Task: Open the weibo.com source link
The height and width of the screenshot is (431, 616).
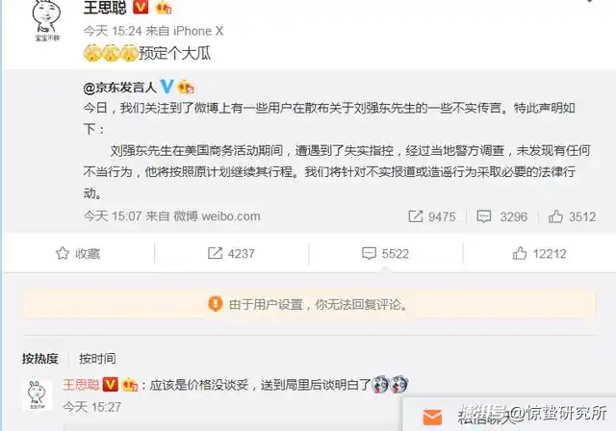Action: [231, 216]
